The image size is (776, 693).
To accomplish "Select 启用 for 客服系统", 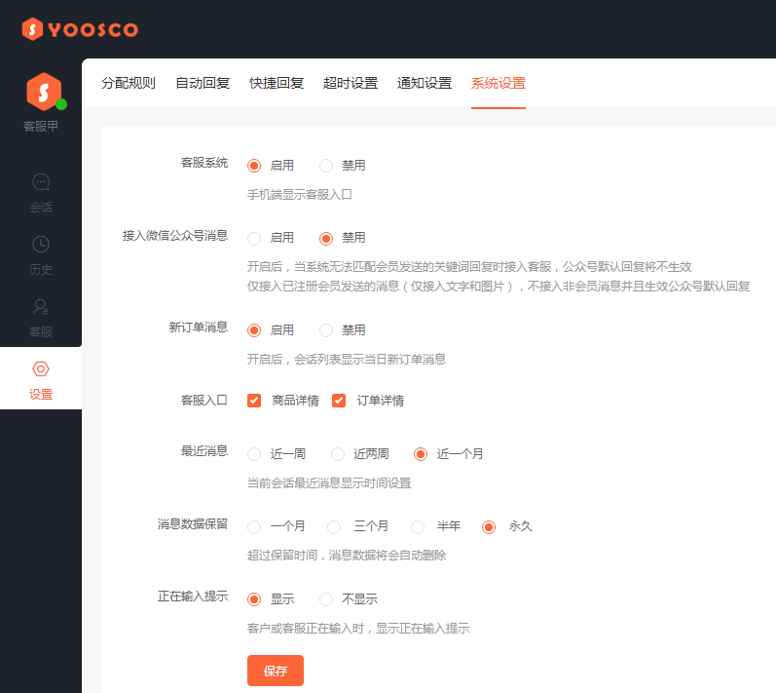I will click(254, 166).
